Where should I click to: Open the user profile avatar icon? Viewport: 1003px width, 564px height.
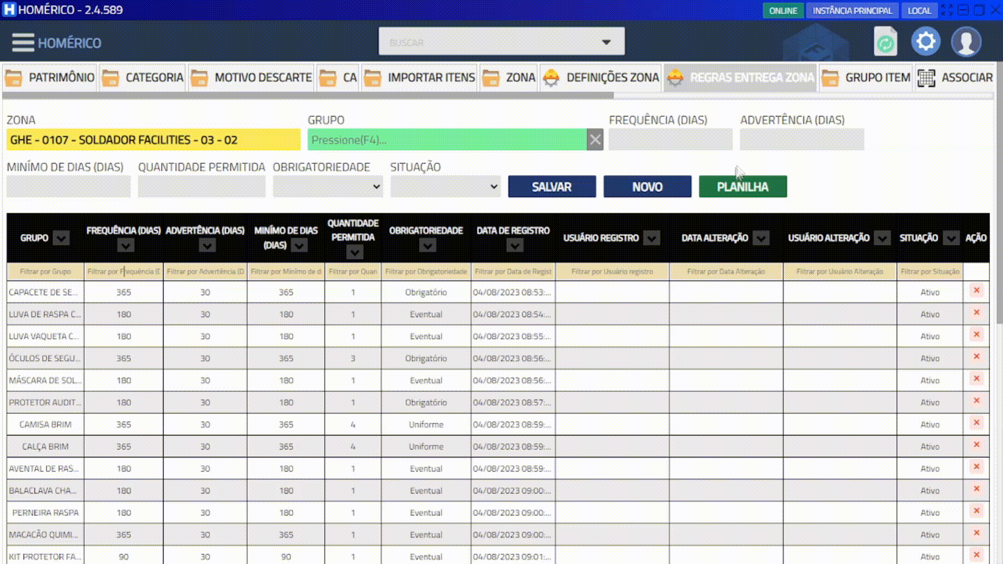[x=966, y=42]
